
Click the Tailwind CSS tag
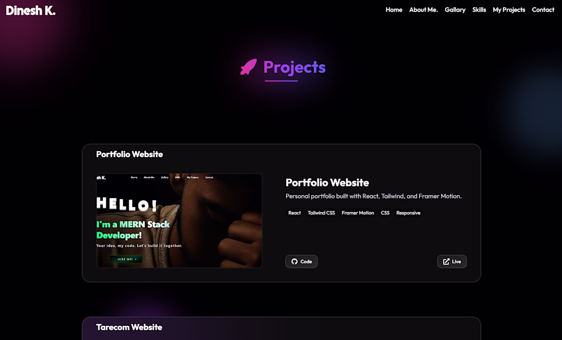tap(321, 213)
